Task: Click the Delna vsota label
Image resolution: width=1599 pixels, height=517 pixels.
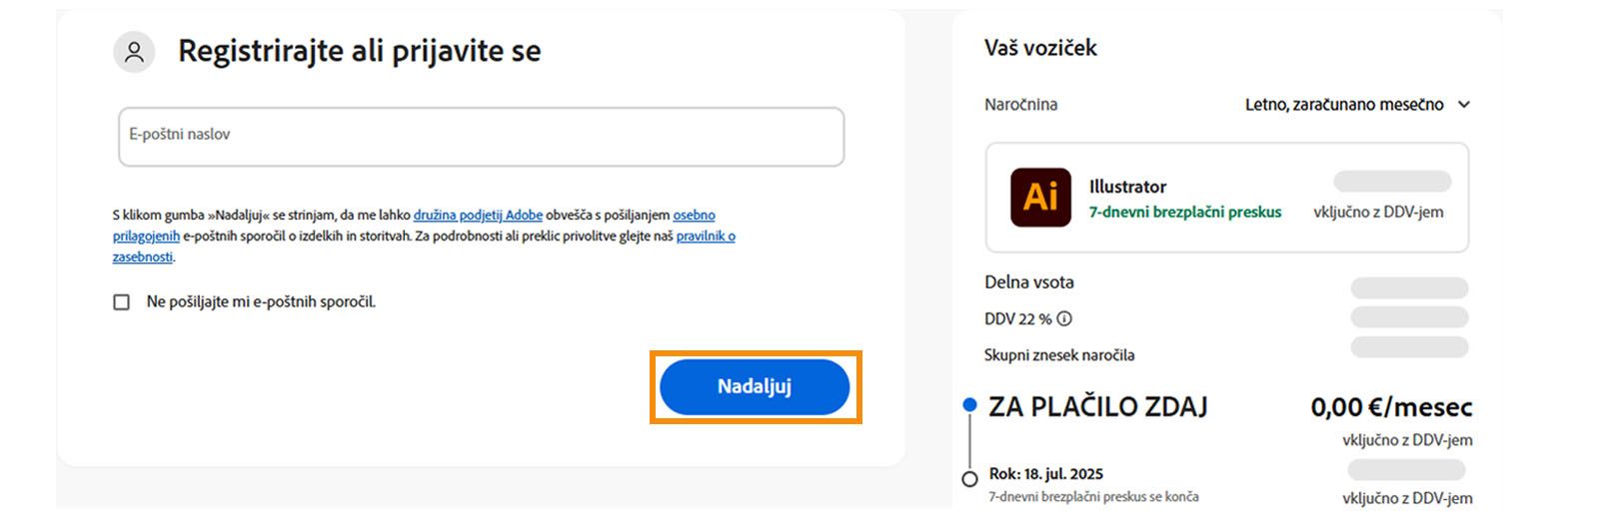Action: pyautogui.click(x=1028, y=282)
